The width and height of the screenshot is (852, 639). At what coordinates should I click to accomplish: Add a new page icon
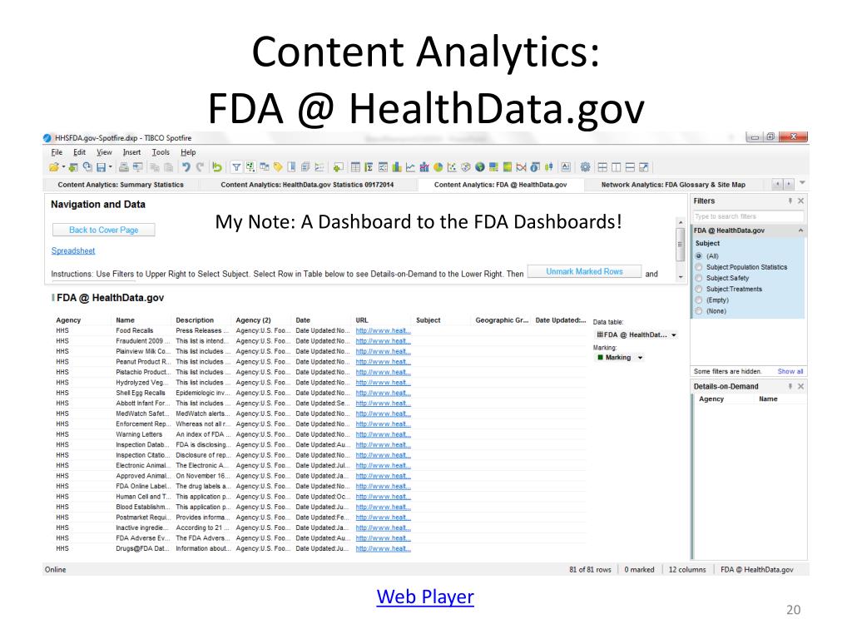339,167
